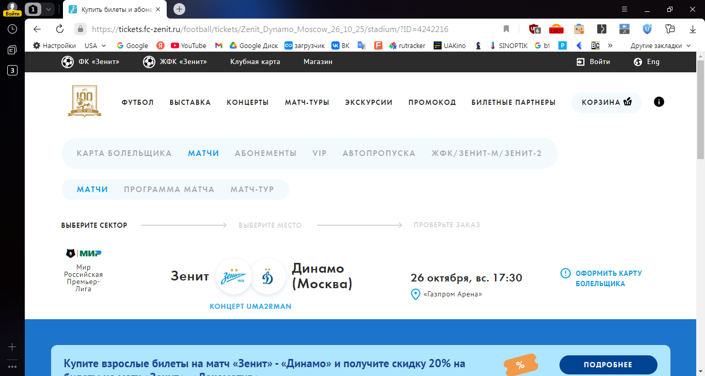
Task: Open the КОНЦЕРТЫ menu item
Action: tap(248, 102)
